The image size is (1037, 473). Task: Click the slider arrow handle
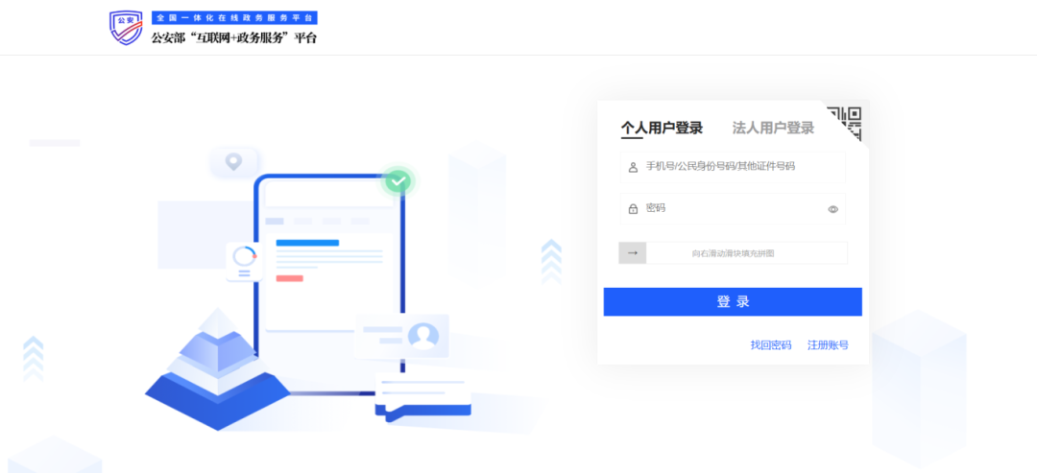click(633, 253)
